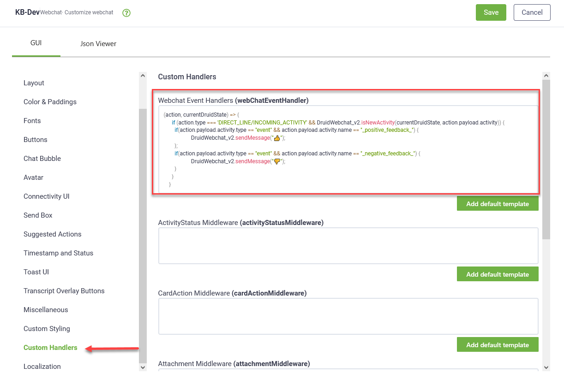Click the Custom Handlers heading
The width and height of the screenshot is (564, 379).
tap(187, 77)
